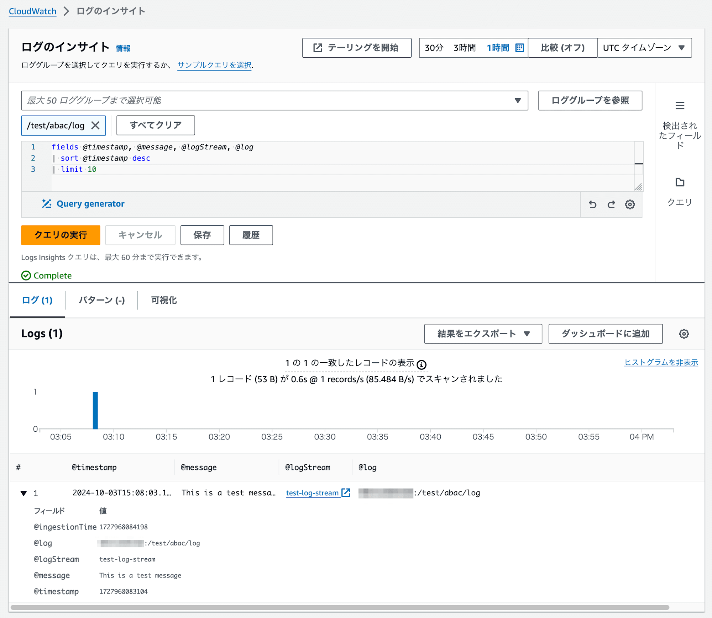Open the 情報 info link
The height and width of the screenshot is (618, 712).
[x=123, y=48]
